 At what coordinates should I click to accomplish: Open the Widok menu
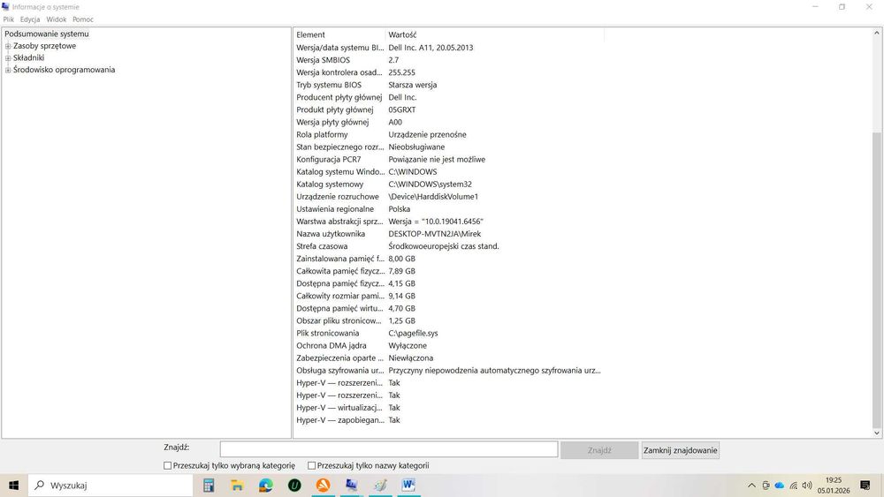click(x=57, y=19)
